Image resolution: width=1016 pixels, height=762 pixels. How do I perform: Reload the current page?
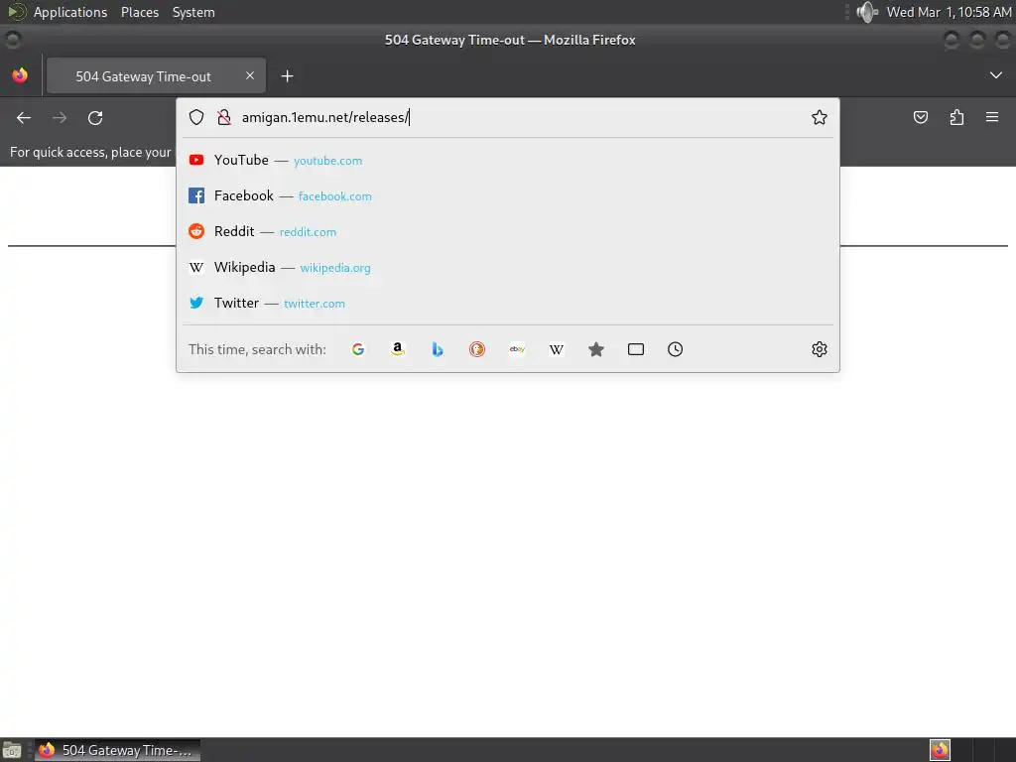[x=95, y=118]
